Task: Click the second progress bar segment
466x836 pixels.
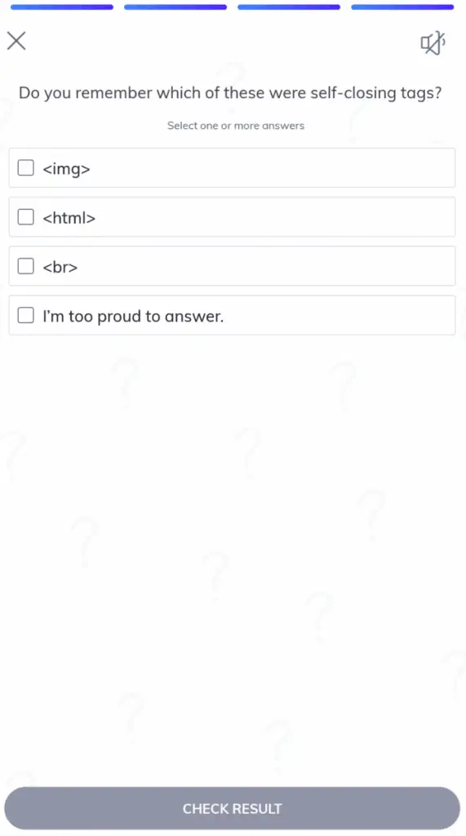Action: tap(175, 7)
